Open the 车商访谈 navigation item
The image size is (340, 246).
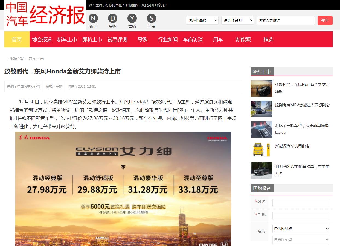[193, 39]
